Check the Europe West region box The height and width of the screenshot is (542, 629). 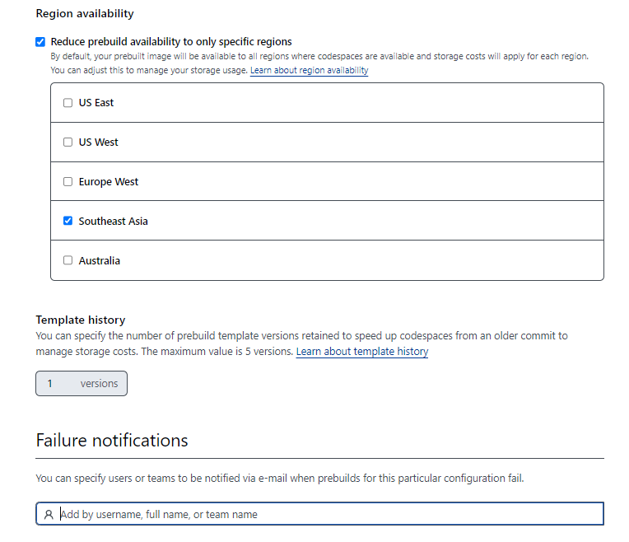tap(68, 182)
